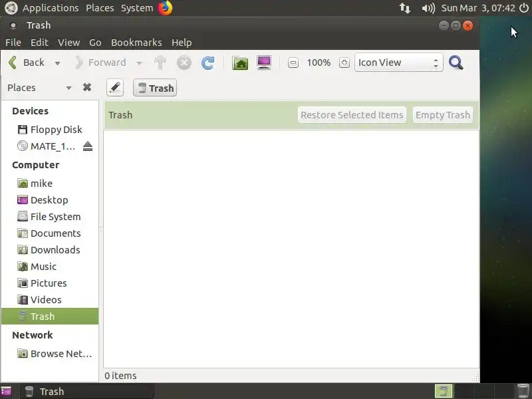This screenshot has height=399, width=532.
Task: Click the workspace switcher active workspace
Action: tap(444, 392)
